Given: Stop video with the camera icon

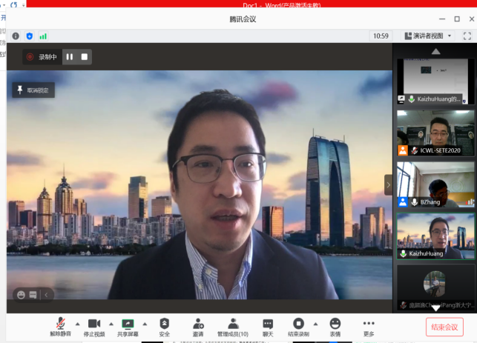Looking at the screenshot, I should tap(94, 324).
